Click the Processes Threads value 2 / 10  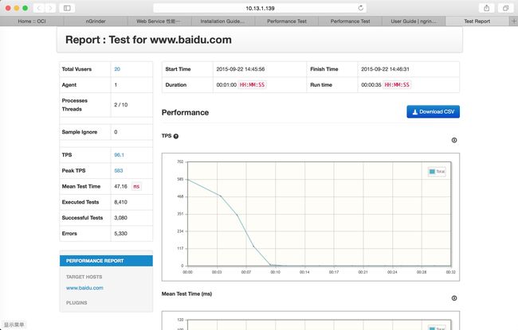point(120,105)
